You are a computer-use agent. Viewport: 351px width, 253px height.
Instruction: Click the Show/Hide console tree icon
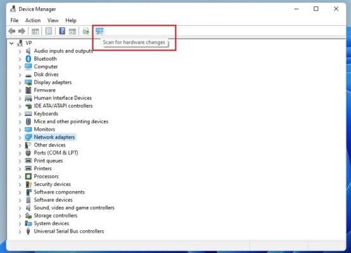coord(35,31)
